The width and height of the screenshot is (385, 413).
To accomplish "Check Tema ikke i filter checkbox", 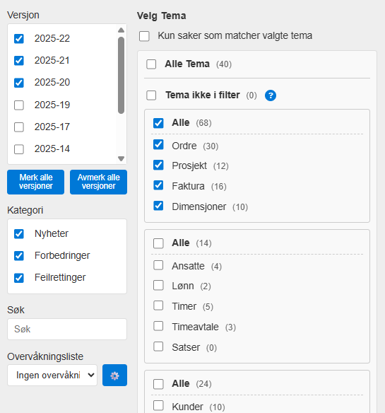I will pos(151,95).
